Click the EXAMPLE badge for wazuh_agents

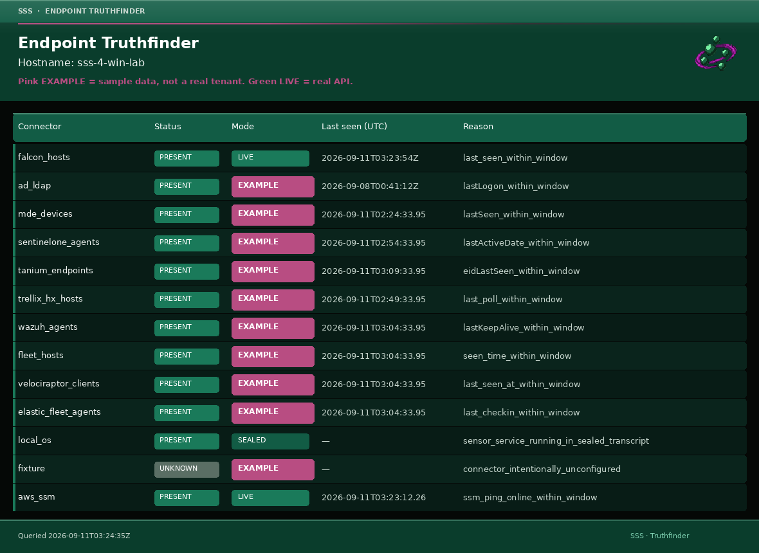click(x=273, y=328)
